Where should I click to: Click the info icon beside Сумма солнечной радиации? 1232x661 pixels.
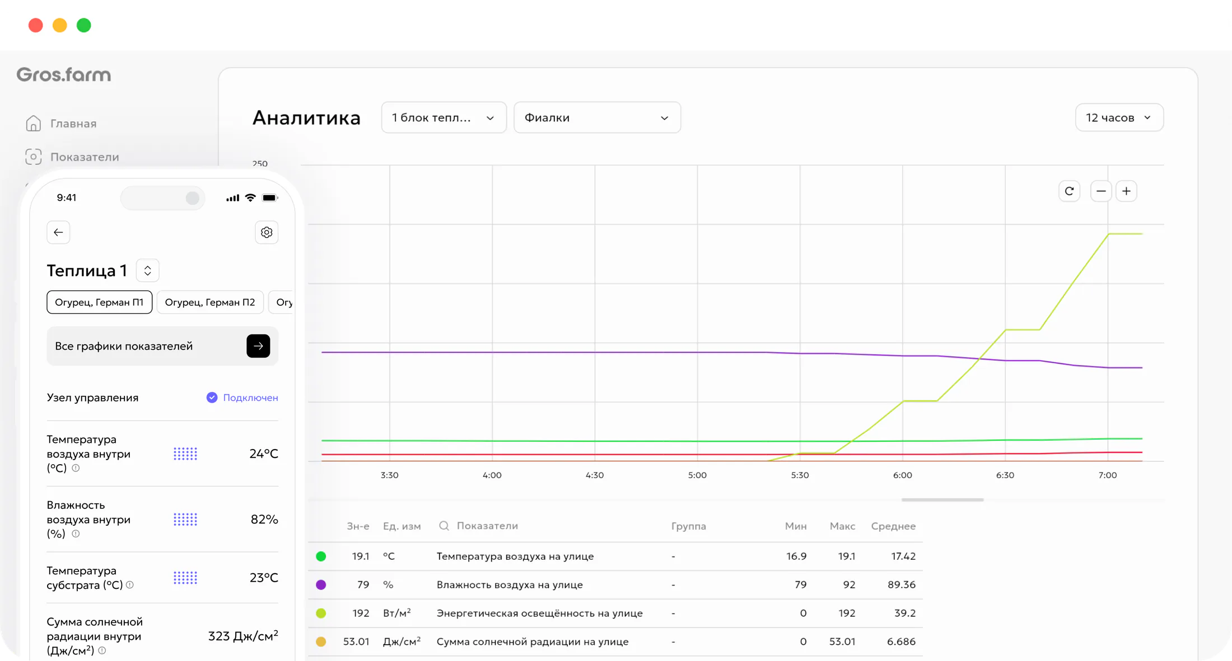pos(102,650)
